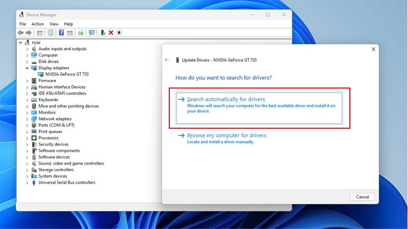This screenshot has height=229, width=408.
Task: Click the Scan for hardware changes monitor icon
Action: pos(92,33)
